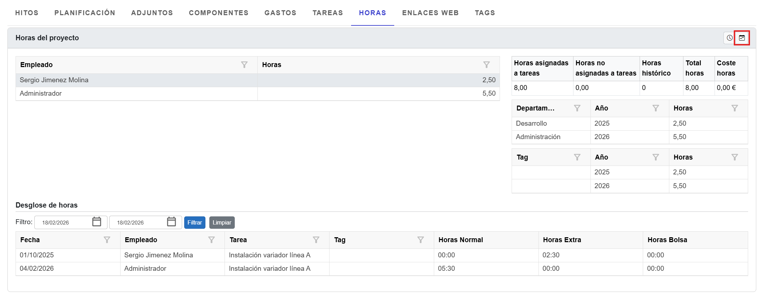
Task: Filter the Tarea column in breakdown table
Action: point(316,240)
